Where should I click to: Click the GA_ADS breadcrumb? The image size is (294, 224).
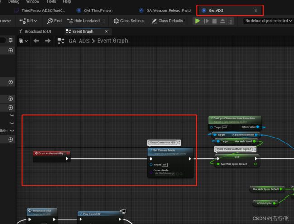point(79,41)
